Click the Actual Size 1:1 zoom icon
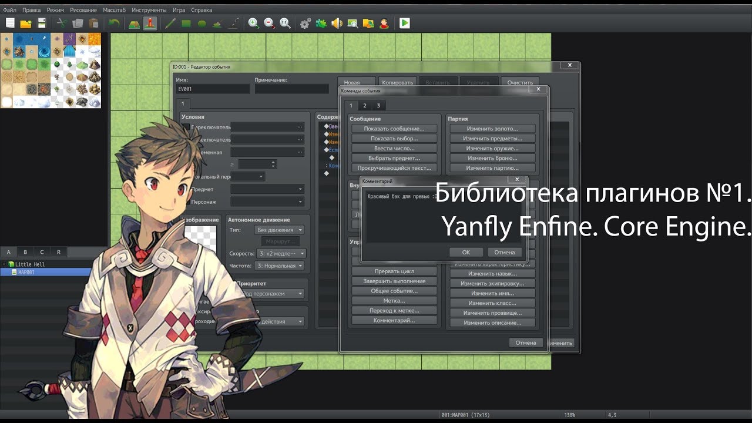Screen dimensions: 752x423 coord(285,23)
